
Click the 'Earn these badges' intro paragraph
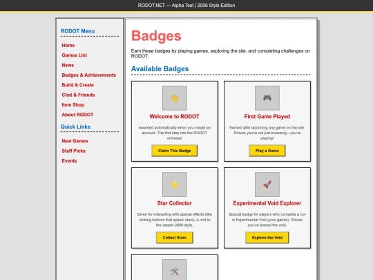[220, 53]
